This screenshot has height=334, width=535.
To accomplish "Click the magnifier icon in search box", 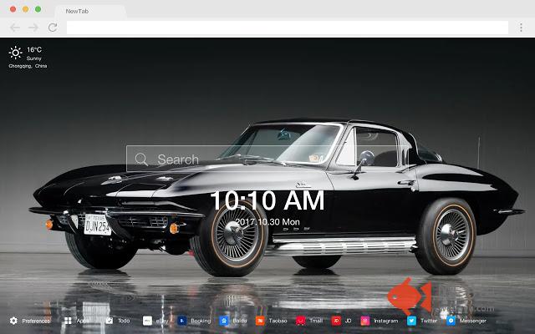I will click(x=140, y=159).
